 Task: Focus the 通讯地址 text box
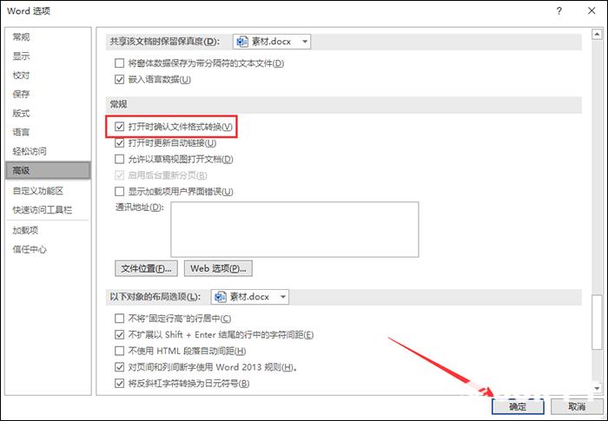[x=294, y=229]
